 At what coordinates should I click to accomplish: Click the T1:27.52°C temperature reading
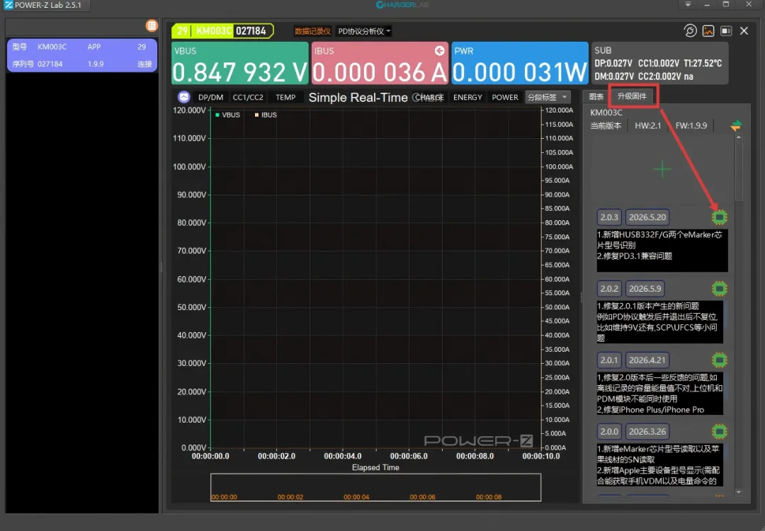703,64
